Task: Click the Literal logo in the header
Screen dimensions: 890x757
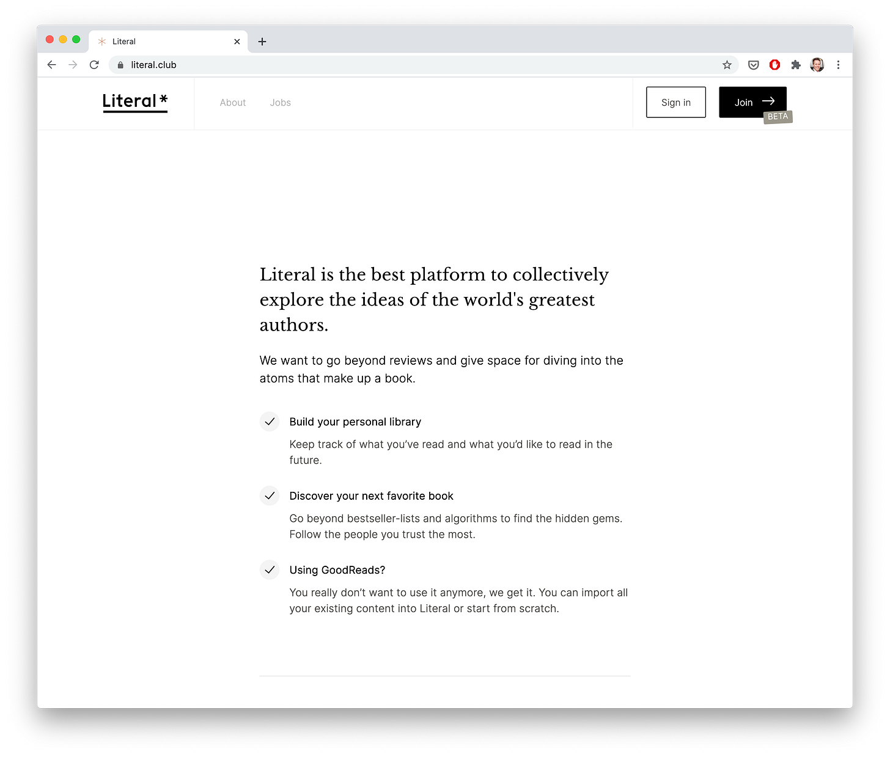Action: (x=135, y=102)
